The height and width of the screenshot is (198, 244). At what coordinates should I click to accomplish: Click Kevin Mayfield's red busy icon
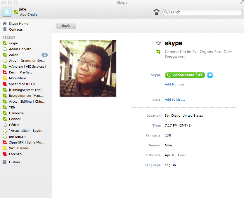pyautogui.click(x=5, y=72)
